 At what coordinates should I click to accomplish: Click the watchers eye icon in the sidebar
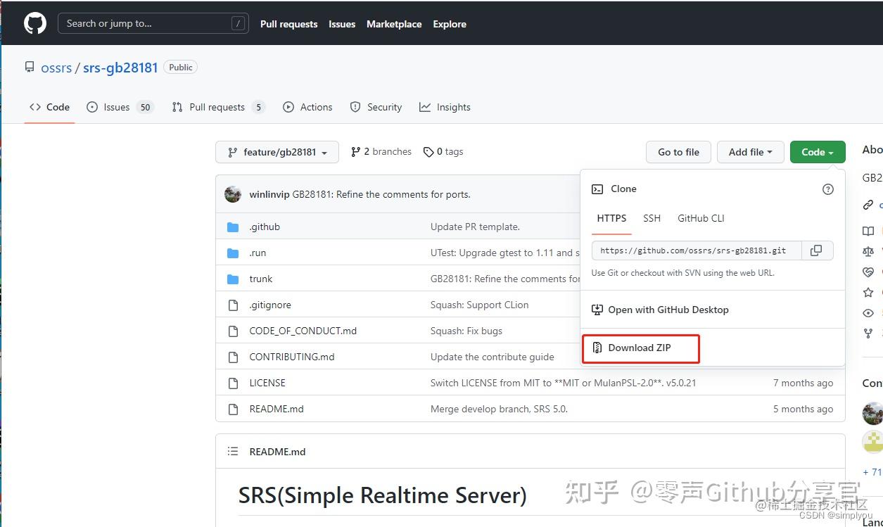[x=868, y=312]
